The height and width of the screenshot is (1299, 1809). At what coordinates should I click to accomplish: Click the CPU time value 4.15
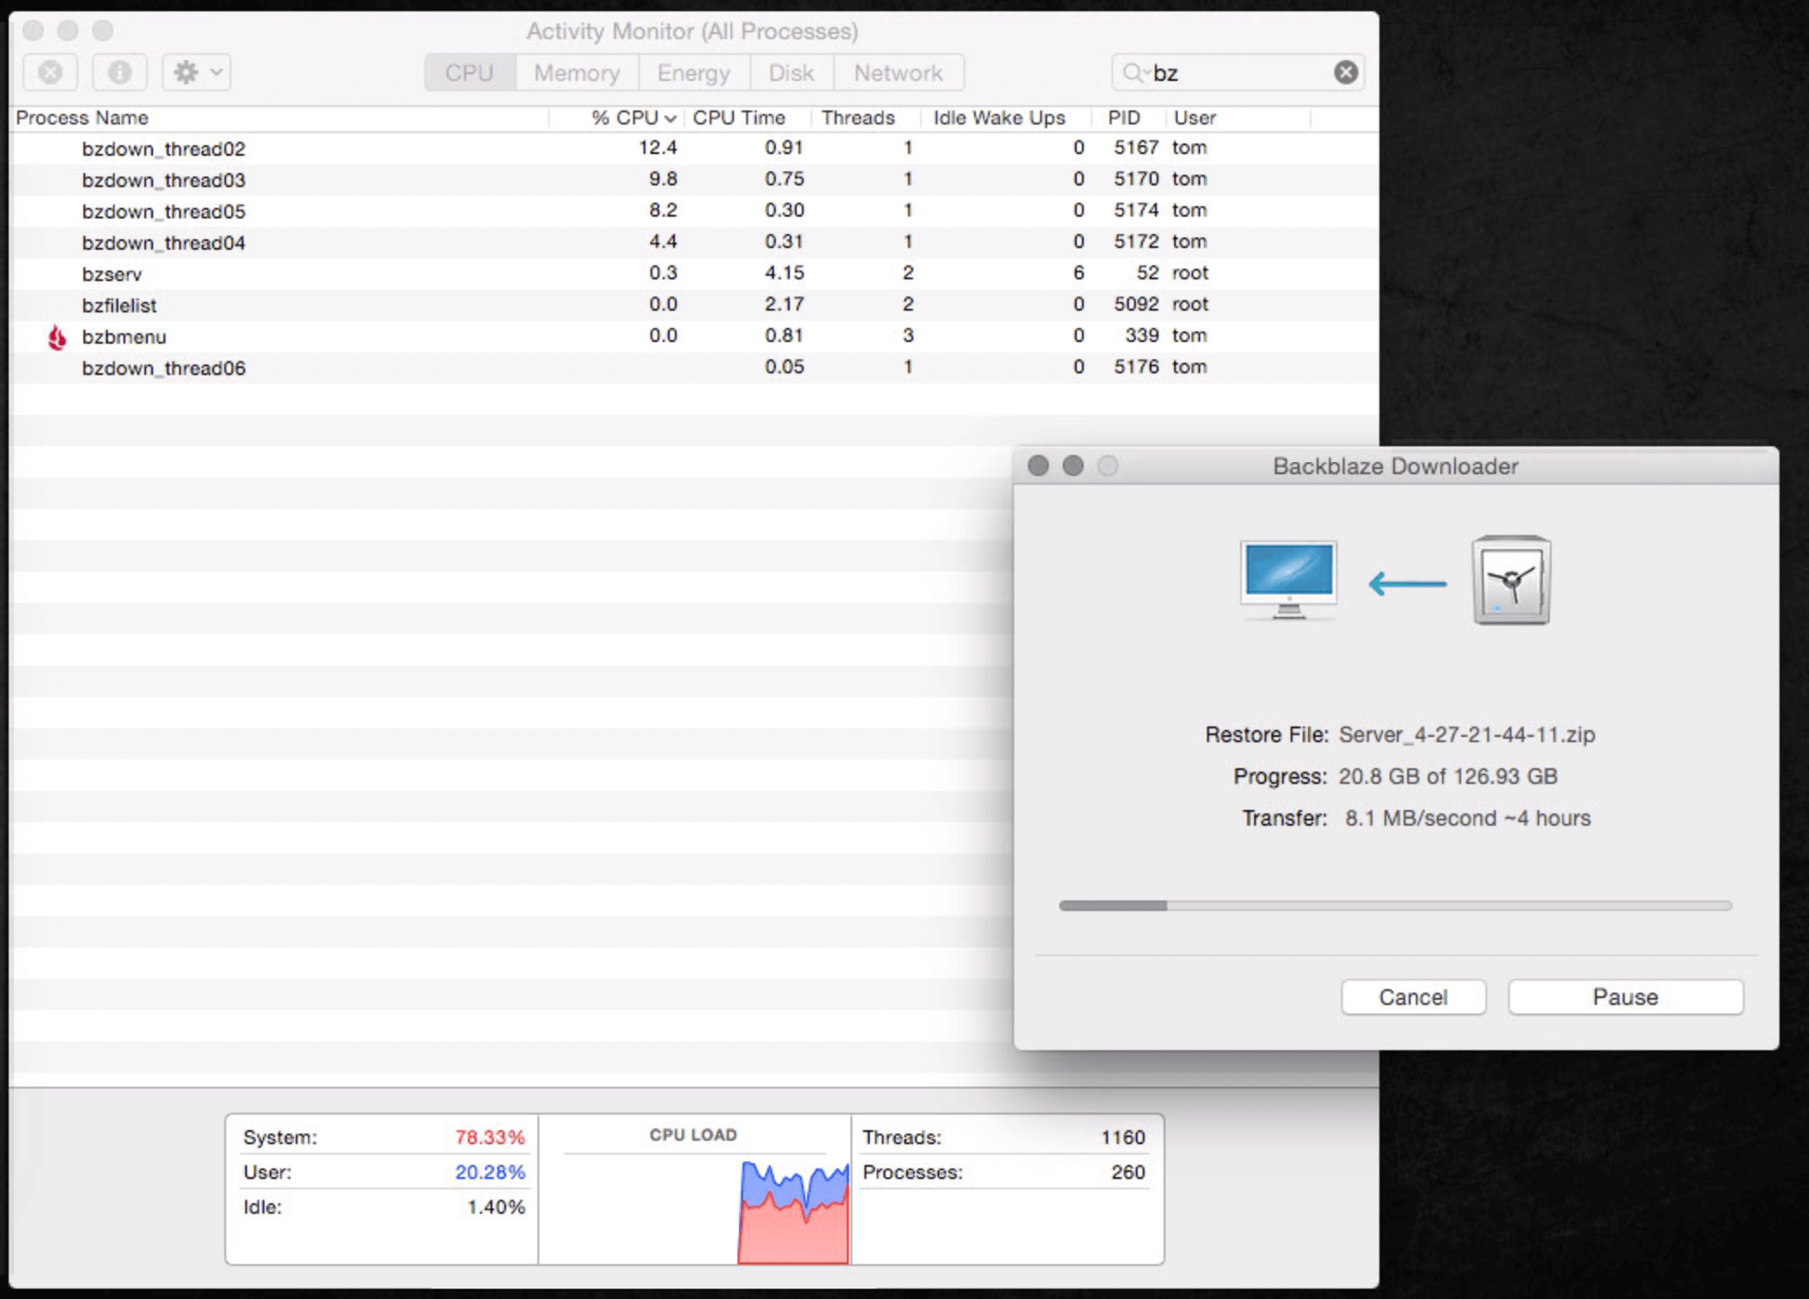tap(784, 273)
